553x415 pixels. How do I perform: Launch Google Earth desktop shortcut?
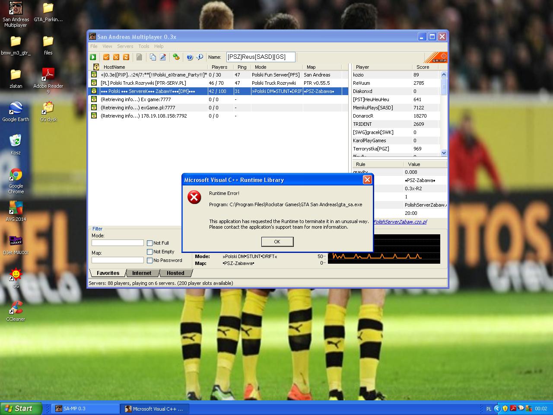(x=16, y=112)
